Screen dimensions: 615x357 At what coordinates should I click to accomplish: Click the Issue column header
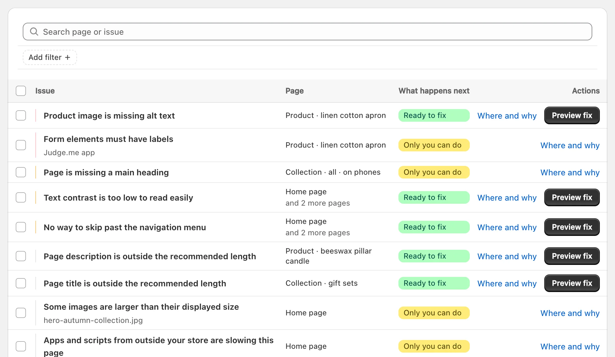pyautogui.click(x=45, y=91)
